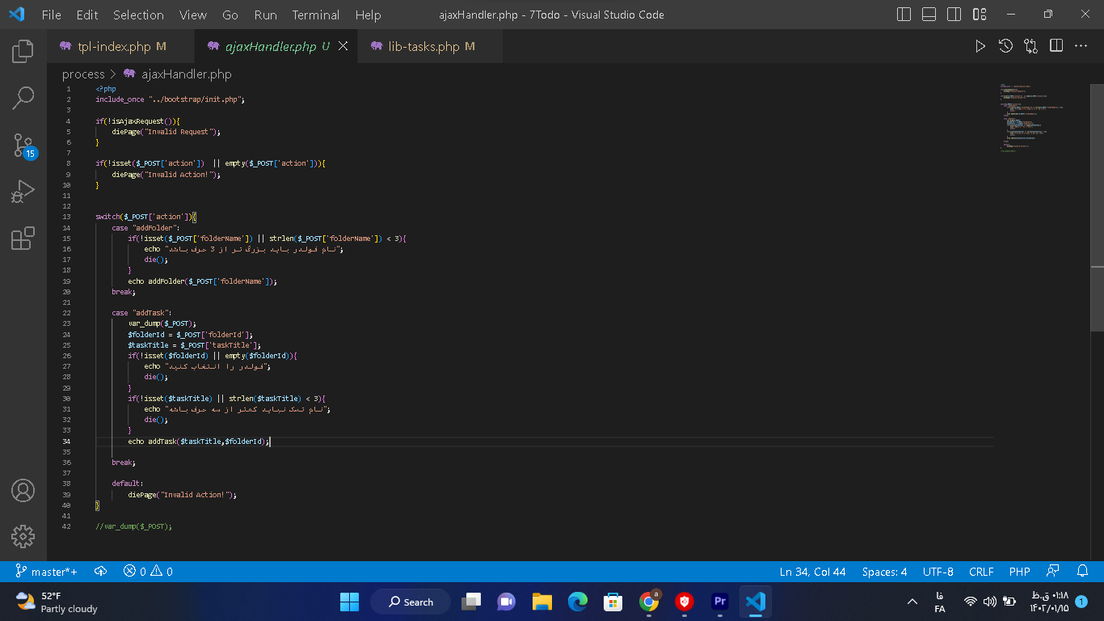This screenshot has width=1104, height=621.
Task: Open the Go menu
Action: [230, 15]
